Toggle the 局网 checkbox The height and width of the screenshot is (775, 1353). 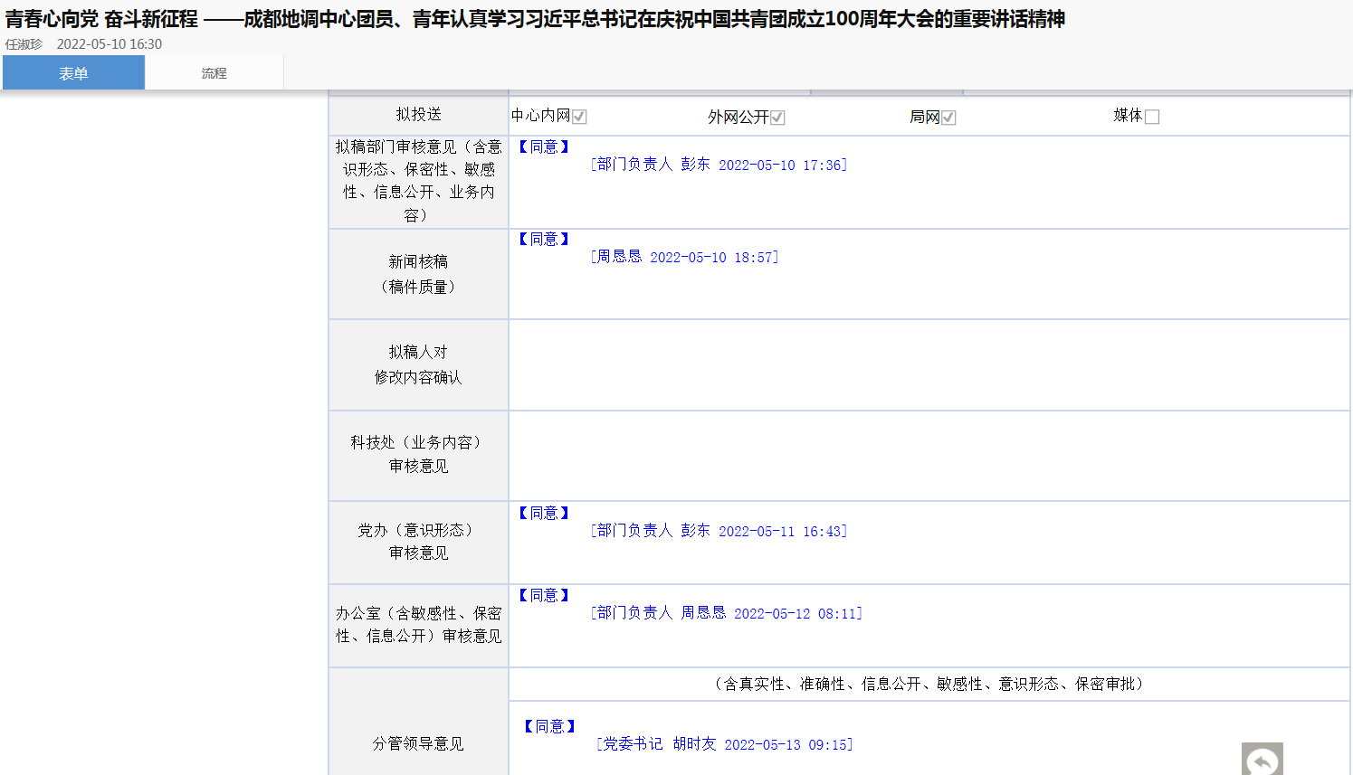pos(948,118)
